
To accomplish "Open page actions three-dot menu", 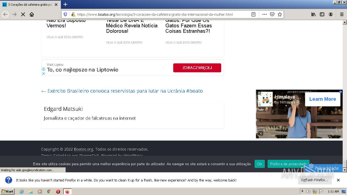I will point(265,14).
